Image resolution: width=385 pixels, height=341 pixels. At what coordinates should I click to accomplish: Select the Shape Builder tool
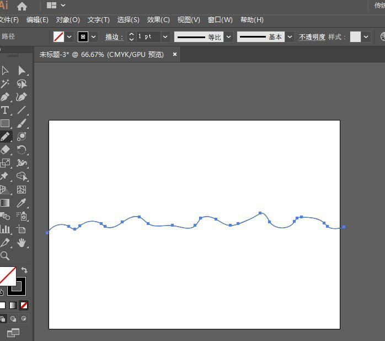click(22, 176)
